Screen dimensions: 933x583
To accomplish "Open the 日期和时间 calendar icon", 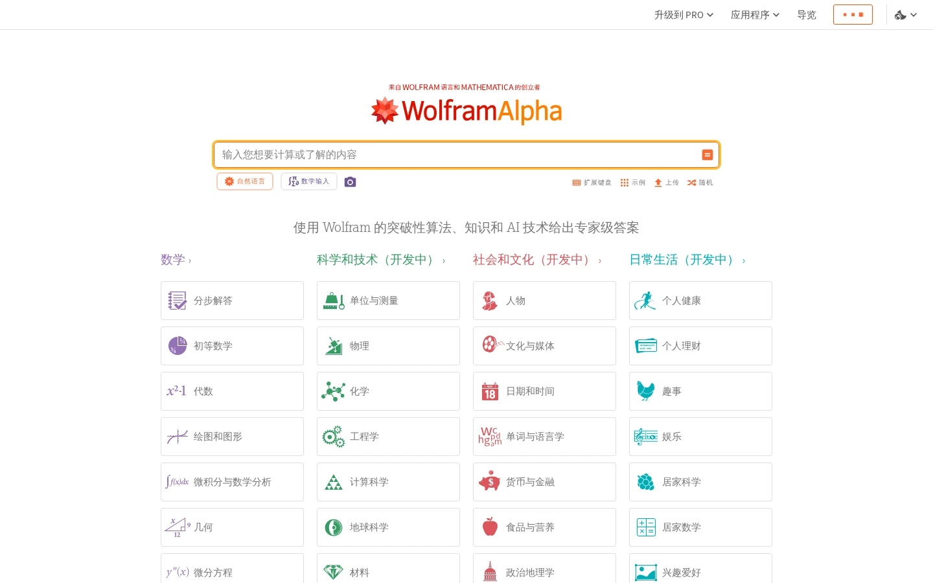I will (x=490, y=391).
